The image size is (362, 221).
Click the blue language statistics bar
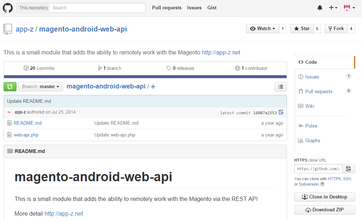pyautogui.click(x=145, y=77)
